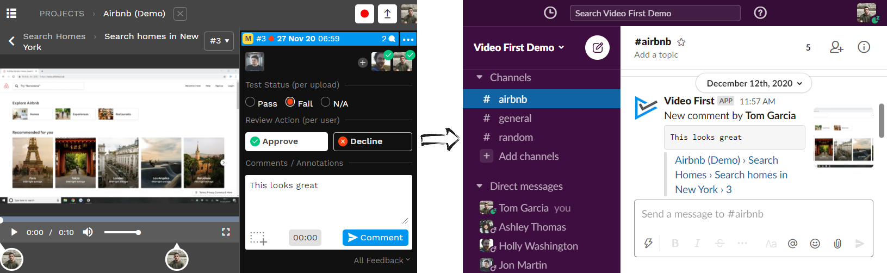Attach a file with paperclip icon
Viewport: 887px width, 273px height.
838,244
